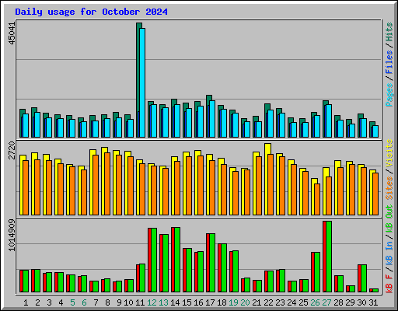This screenshot has width=398, height=311.
Task: Click the 'Hits' legend label
Action: click(389, 32)
